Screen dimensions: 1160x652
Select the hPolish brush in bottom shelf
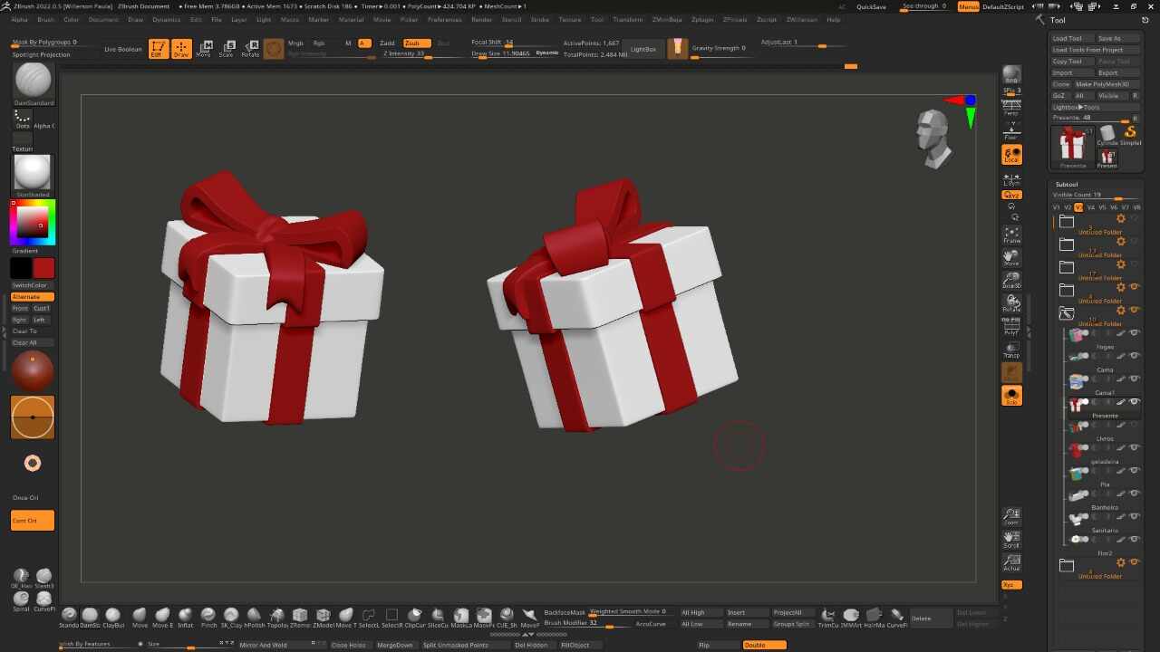255,617
